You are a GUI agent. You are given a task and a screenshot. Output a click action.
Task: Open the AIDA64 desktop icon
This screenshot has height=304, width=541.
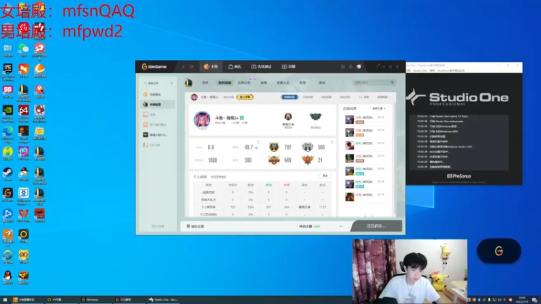pos(24,113)
